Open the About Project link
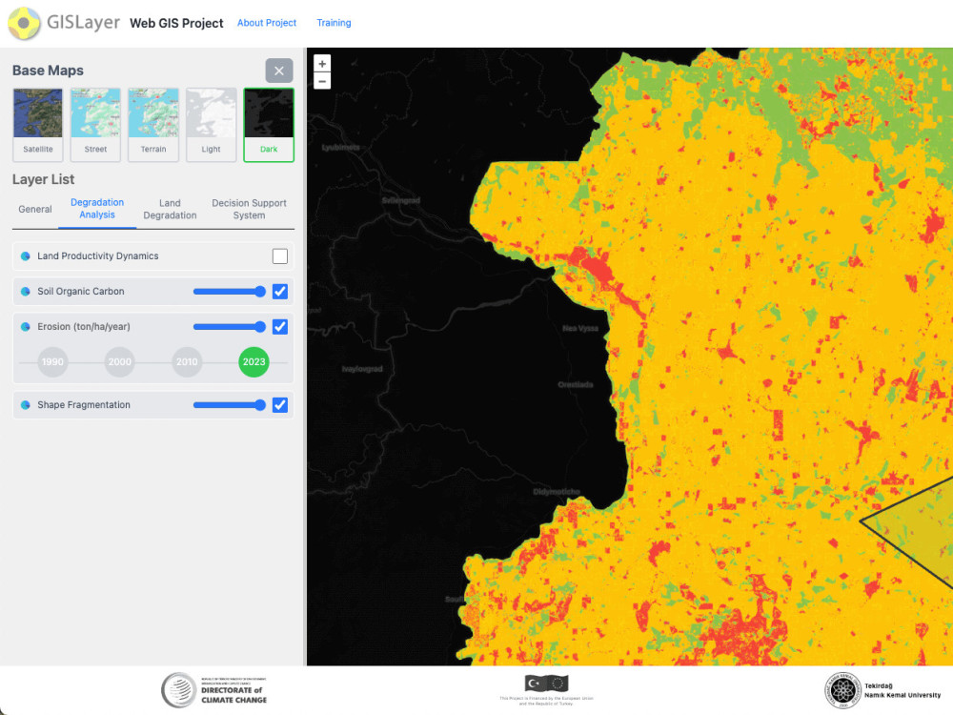 click(x=267, y=23)
